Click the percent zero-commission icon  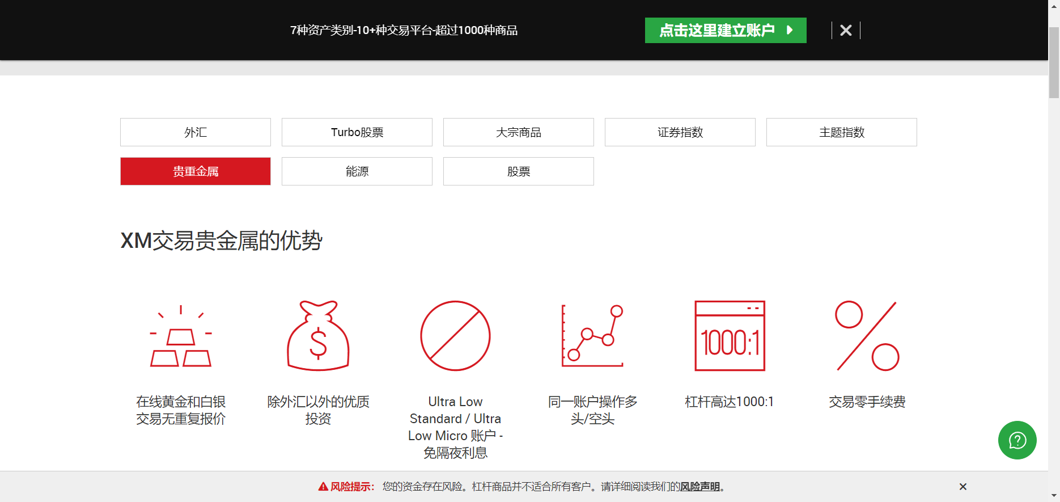(x=867, y=335)
